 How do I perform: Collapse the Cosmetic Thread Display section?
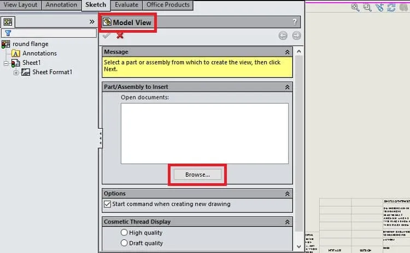tap(287, 222)
